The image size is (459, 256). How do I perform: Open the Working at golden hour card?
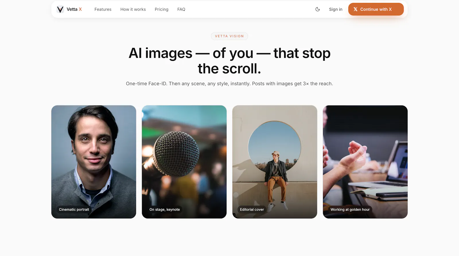[x=365, y=162]
